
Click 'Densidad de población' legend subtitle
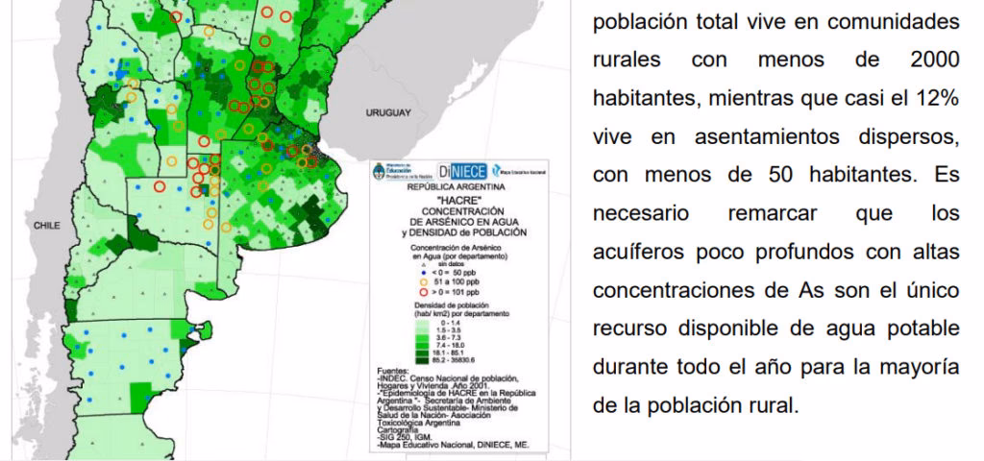pyautogui.click(x=452, y=304)
